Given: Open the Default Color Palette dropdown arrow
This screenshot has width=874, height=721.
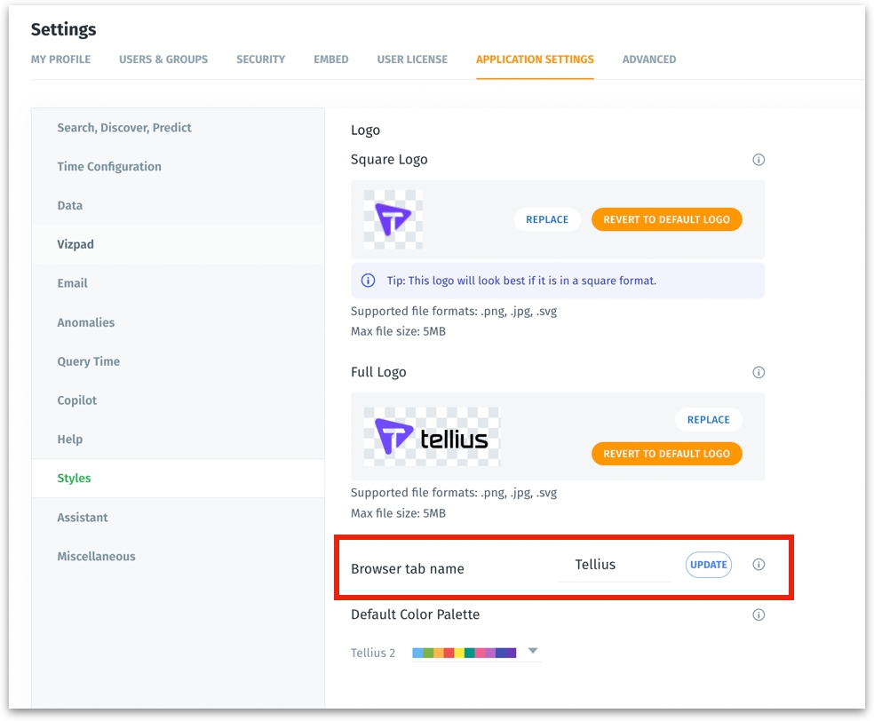Looking at the screenshot, I should [533, 651].
